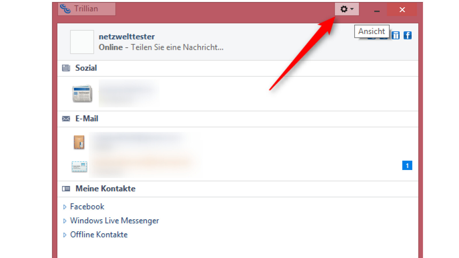Open the Facebook account icon

point(407,35)
